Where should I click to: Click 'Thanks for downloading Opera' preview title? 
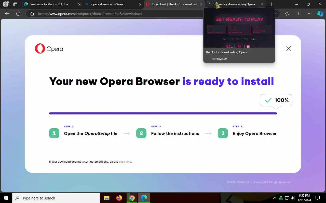coord(226,52)
